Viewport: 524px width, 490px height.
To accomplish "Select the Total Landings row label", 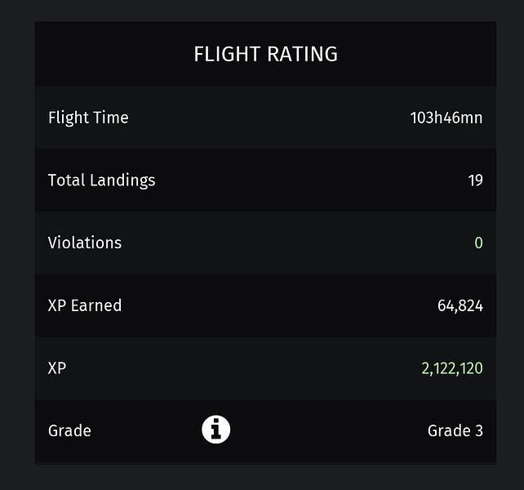I will (101, 180).
